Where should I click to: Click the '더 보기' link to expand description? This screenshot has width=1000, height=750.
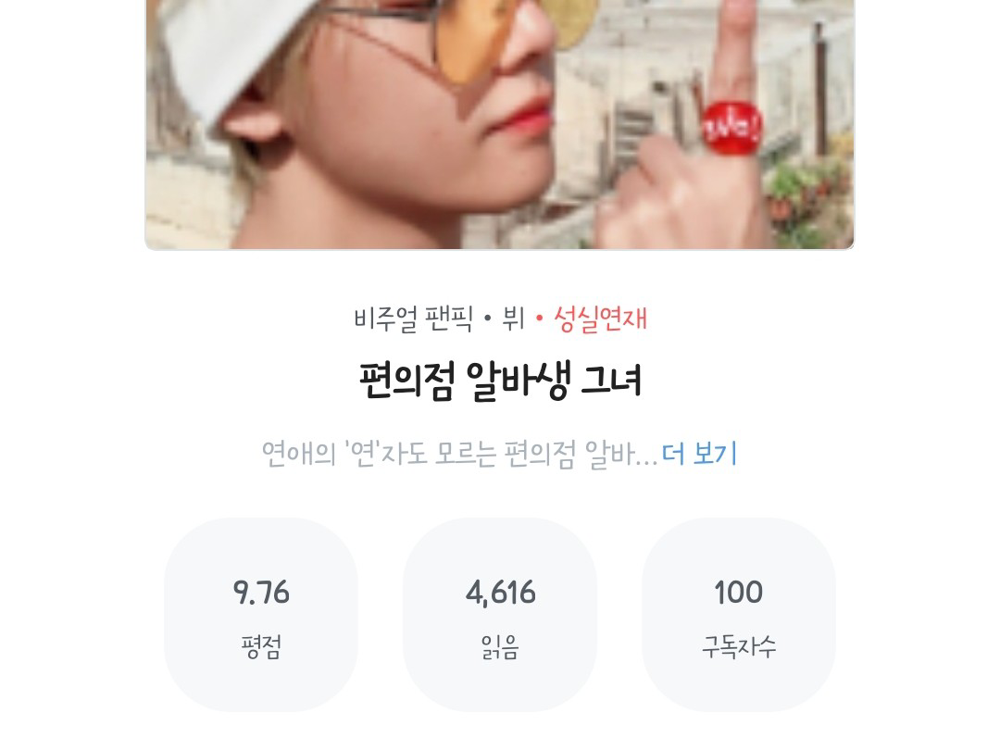coord(699,454)
